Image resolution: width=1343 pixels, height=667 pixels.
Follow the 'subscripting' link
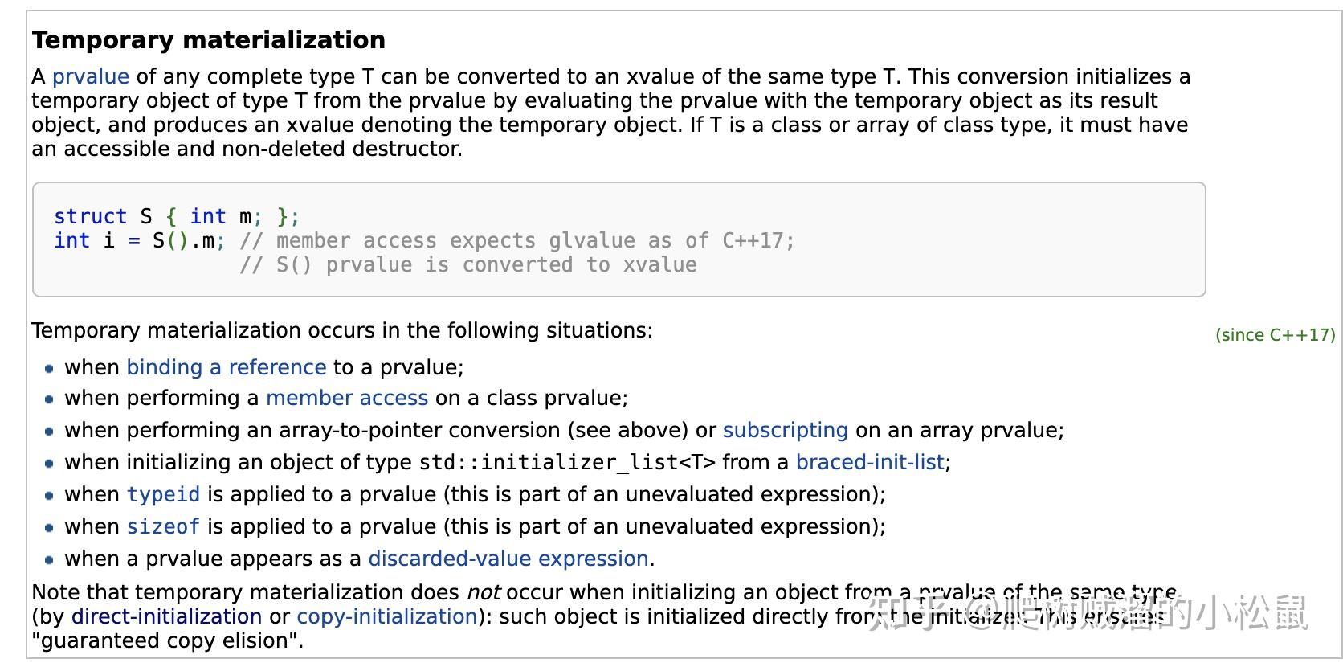[x=786, y=430]
